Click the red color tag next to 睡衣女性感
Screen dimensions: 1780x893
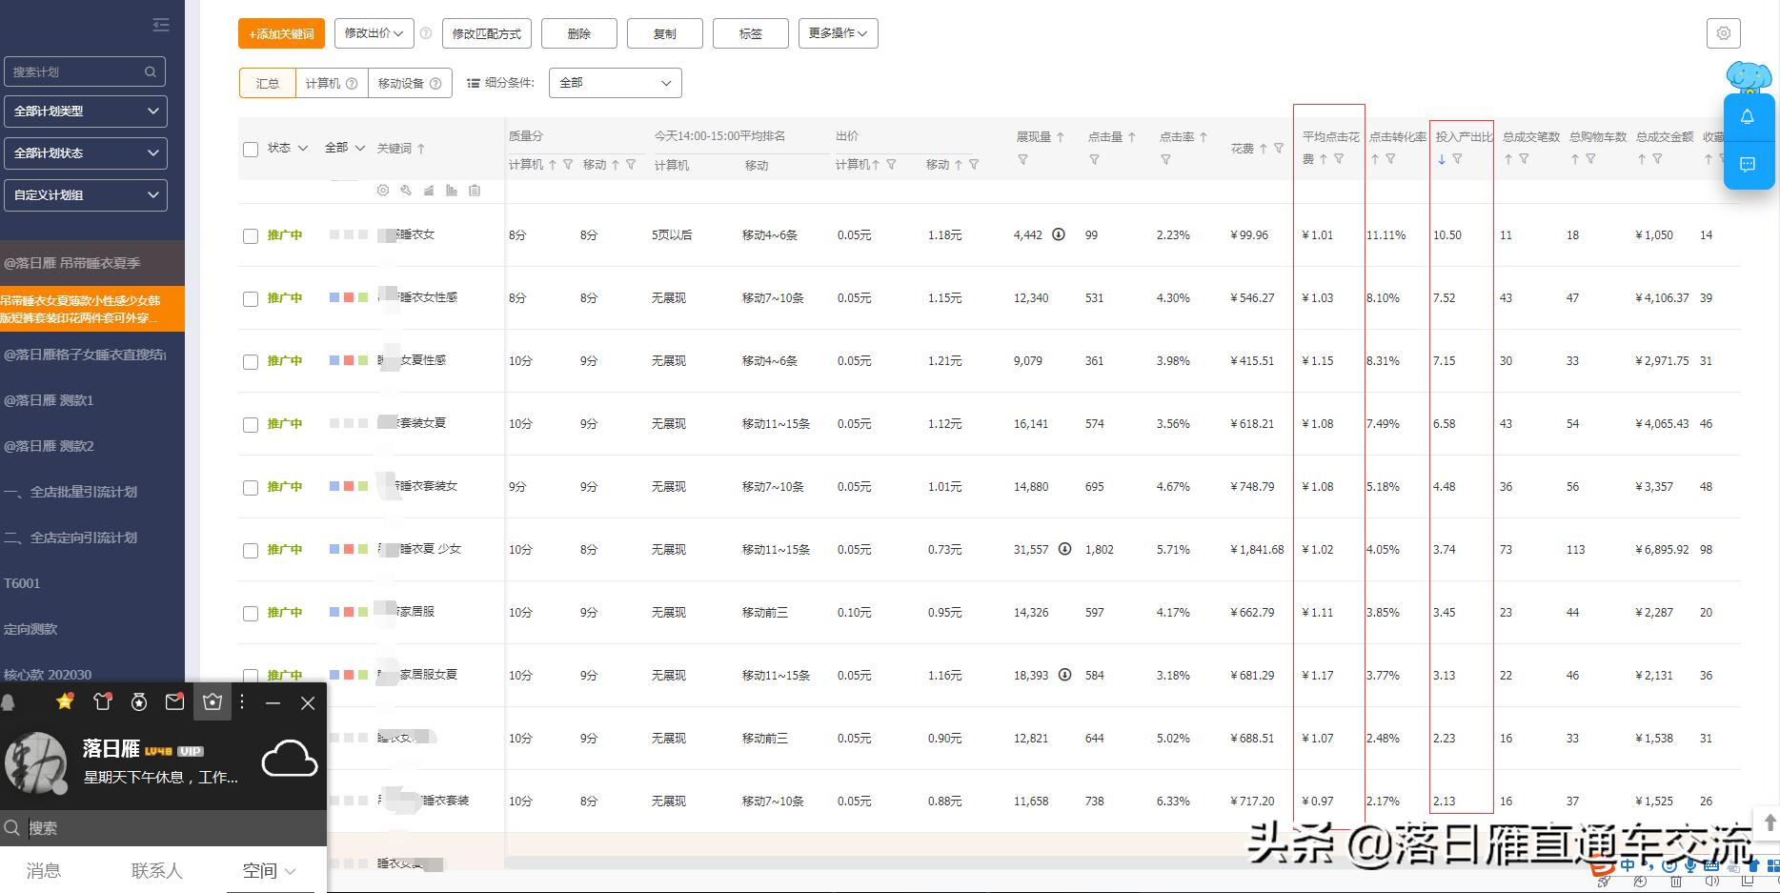(348, 297)
